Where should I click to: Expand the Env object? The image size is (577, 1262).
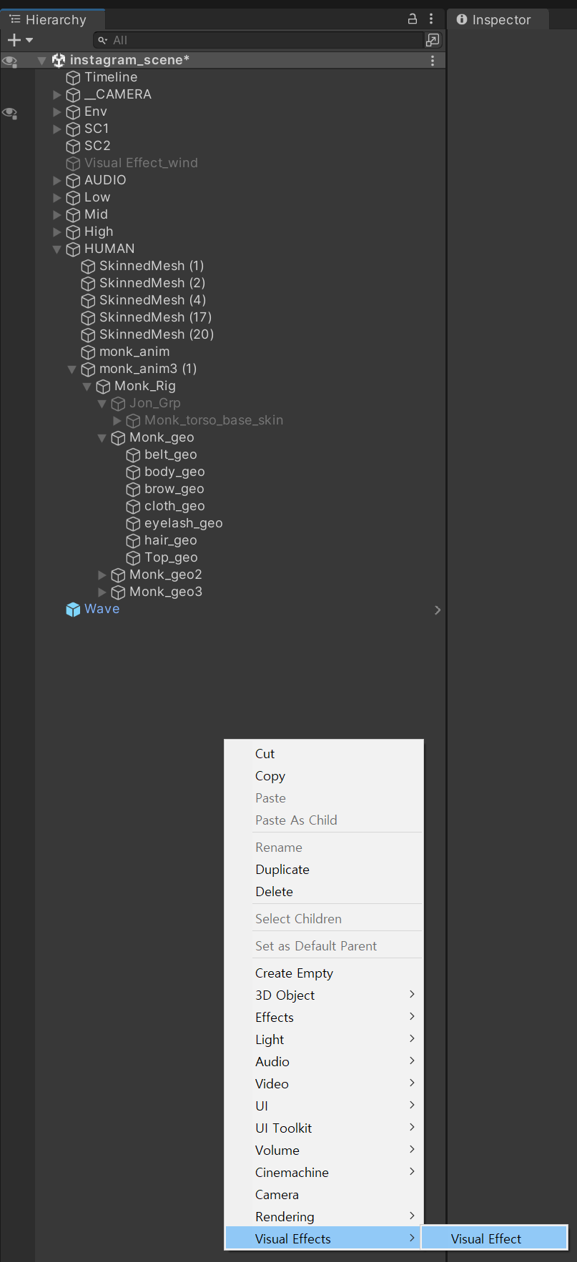coord(57,111)
